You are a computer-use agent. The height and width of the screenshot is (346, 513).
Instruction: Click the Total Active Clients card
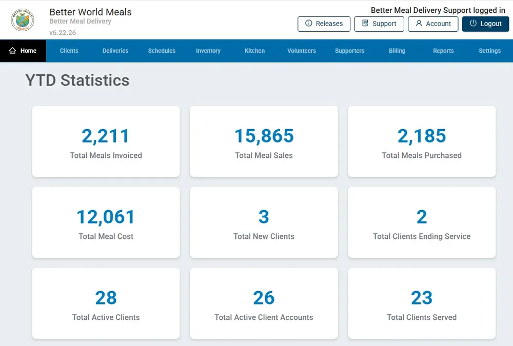[106, 303]
